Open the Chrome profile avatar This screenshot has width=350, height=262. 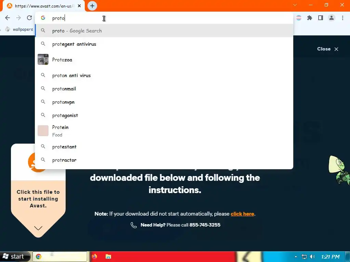pos(332,18)
